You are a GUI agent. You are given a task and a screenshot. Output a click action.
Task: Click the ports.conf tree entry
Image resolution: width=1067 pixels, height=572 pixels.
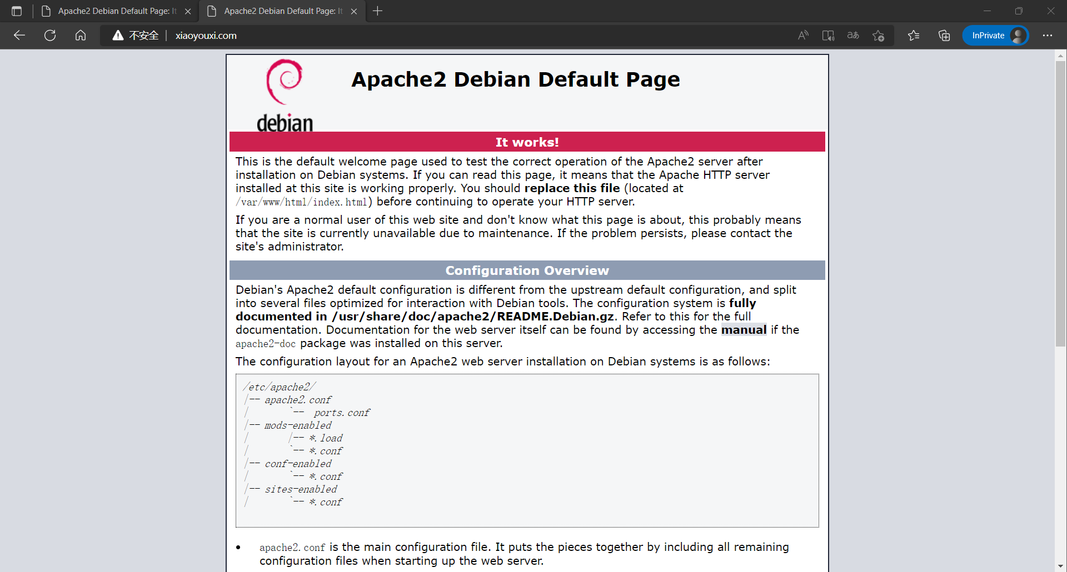click(x=342, y=413)
